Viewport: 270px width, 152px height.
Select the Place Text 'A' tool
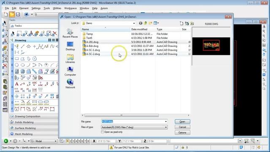click(17, 84)
